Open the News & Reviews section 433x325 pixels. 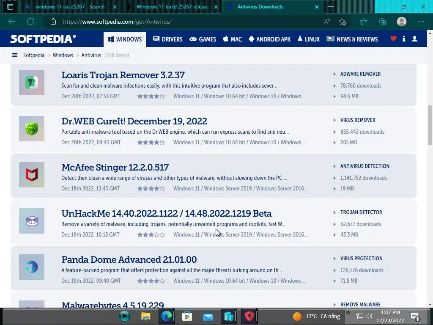tap(352, 39)
